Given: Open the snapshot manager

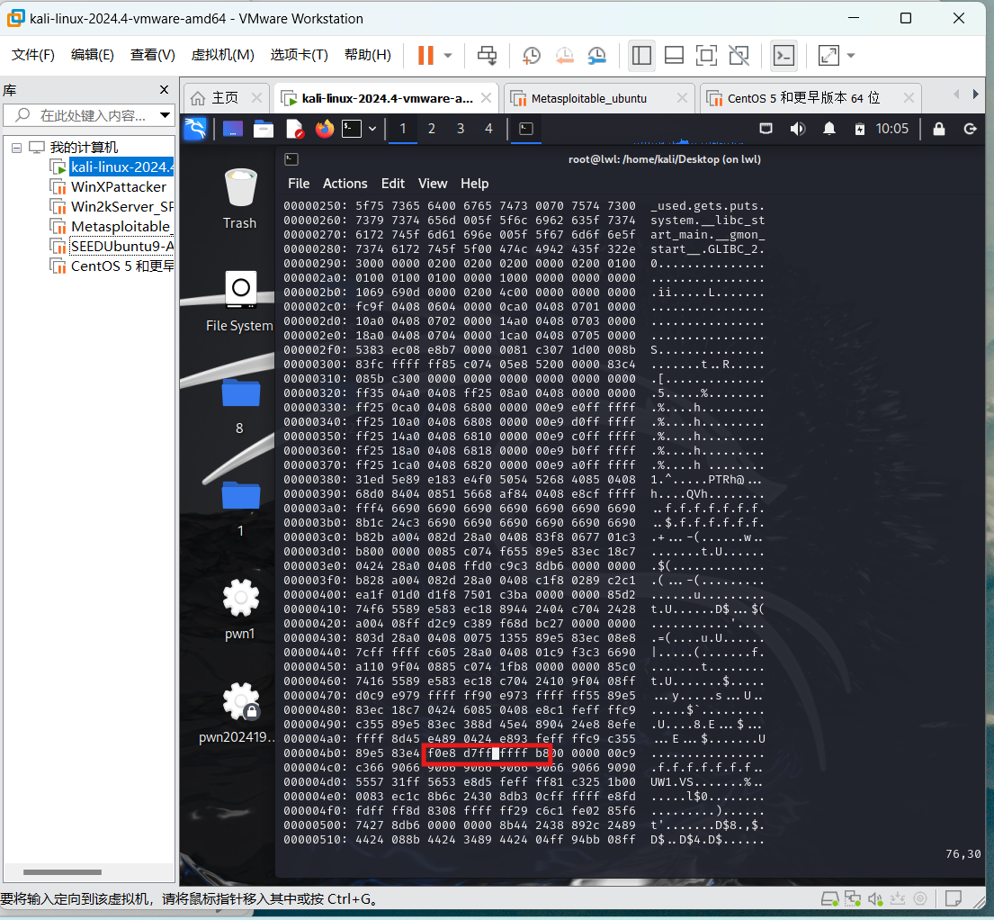Looking at the screenshot, I should tap(597, 55).
